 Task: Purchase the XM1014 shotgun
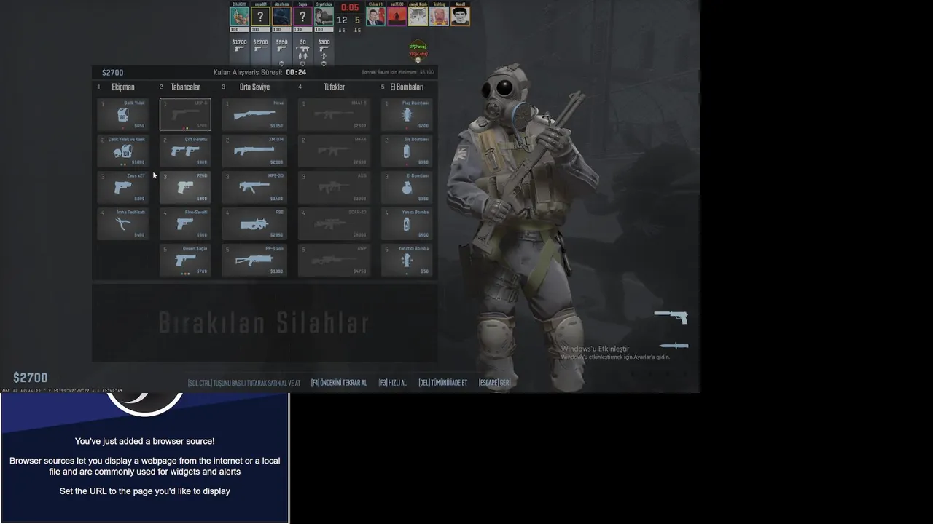pos(254,151)
